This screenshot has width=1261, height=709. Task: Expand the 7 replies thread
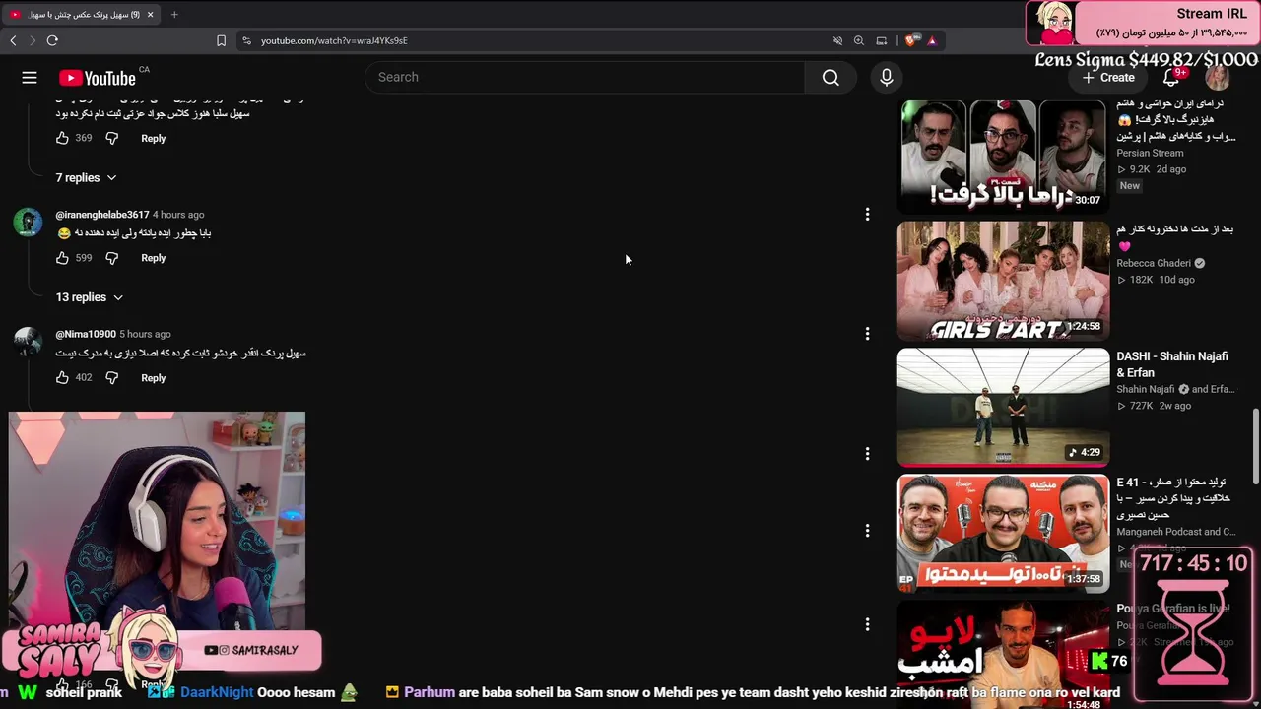[86, 178]
